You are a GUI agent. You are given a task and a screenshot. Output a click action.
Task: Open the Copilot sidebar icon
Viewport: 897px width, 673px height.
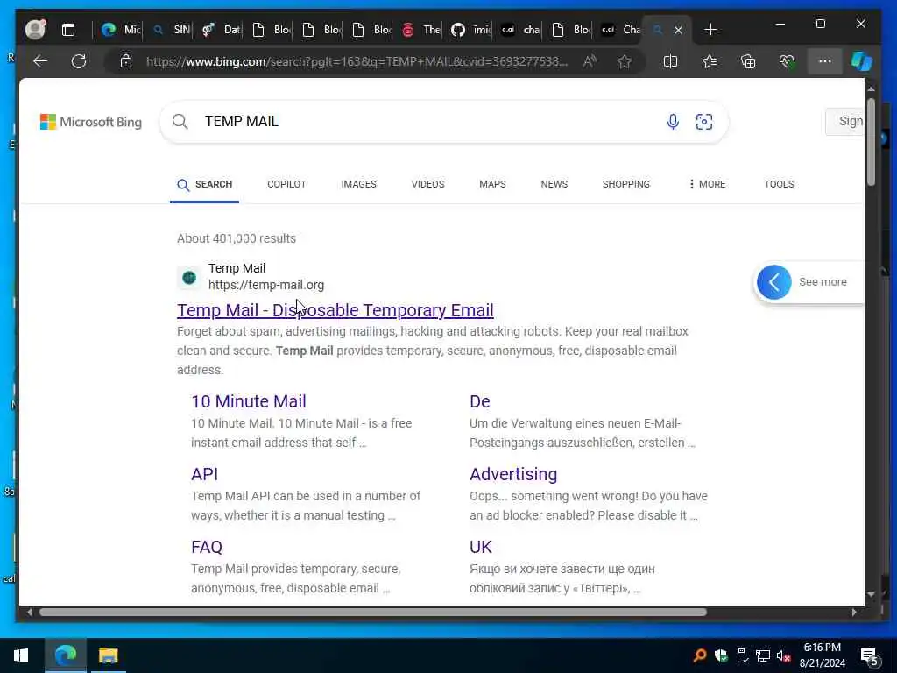(x=862, y=61)
